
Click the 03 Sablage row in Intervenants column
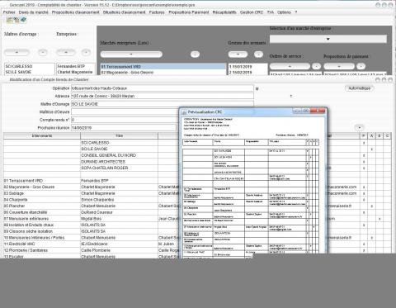(42, 193)
